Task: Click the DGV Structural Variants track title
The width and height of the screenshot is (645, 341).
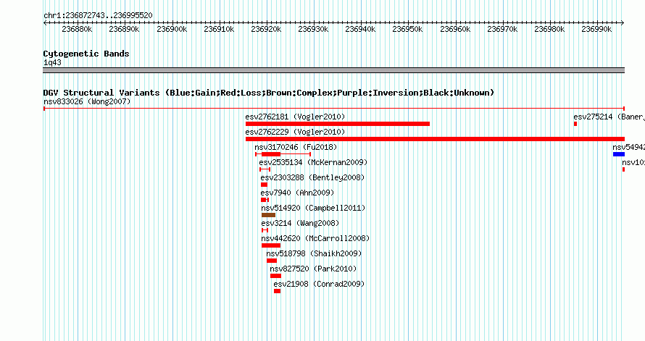Action: [269, 93]
